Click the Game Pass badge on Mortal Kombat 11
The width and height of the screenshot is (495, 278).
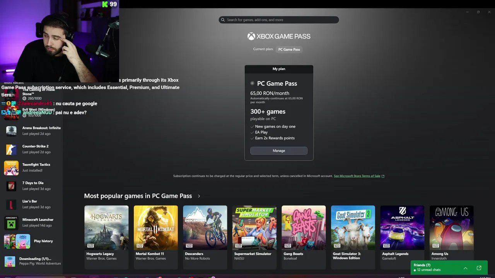(140, 246)
